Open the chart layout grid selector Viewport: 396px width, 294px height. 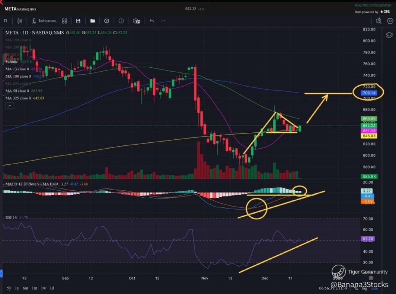(65, 21)
